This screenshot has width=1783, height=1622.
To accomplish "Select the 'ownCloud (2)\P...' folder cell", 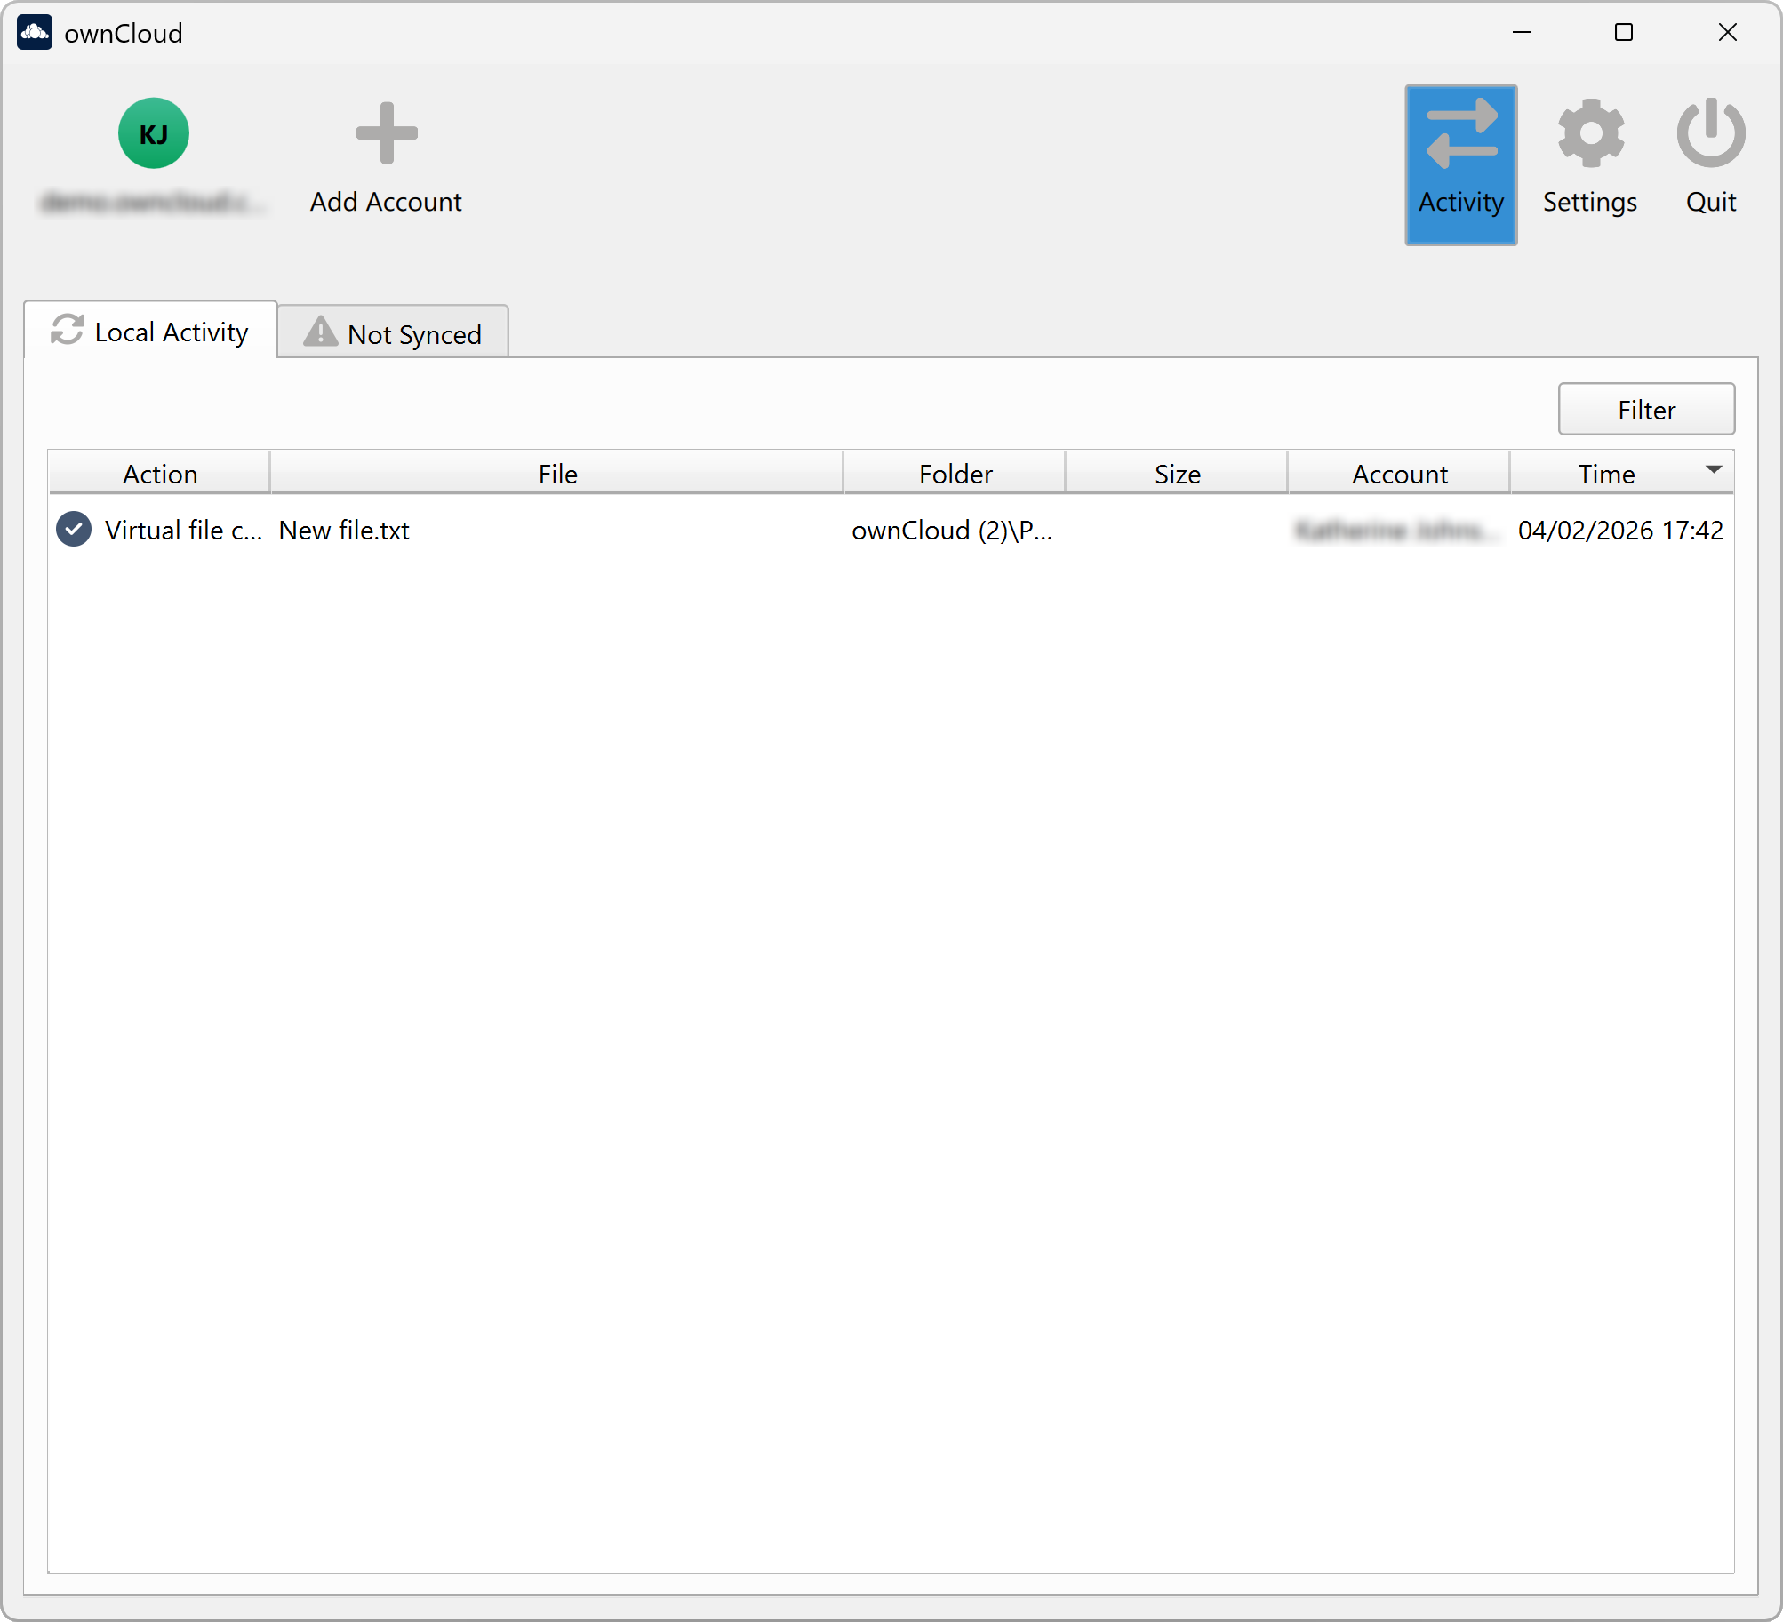I will point(952,530).
